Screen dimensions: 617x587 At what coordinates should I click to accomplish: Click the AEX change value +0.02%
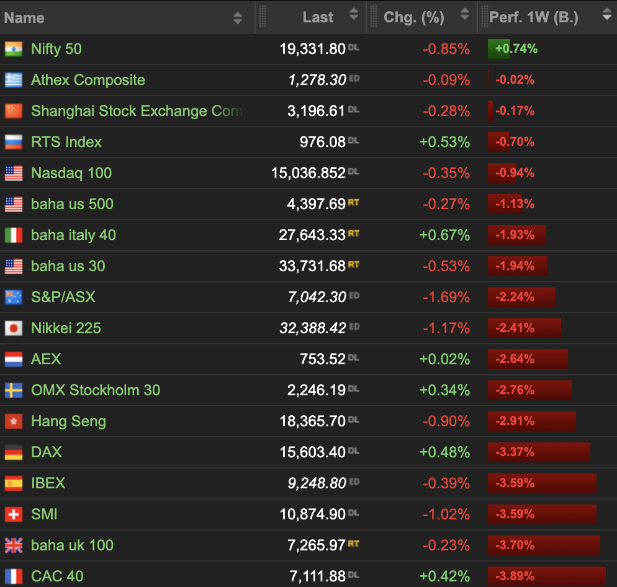pyautogui.click(x=444, y=359)
